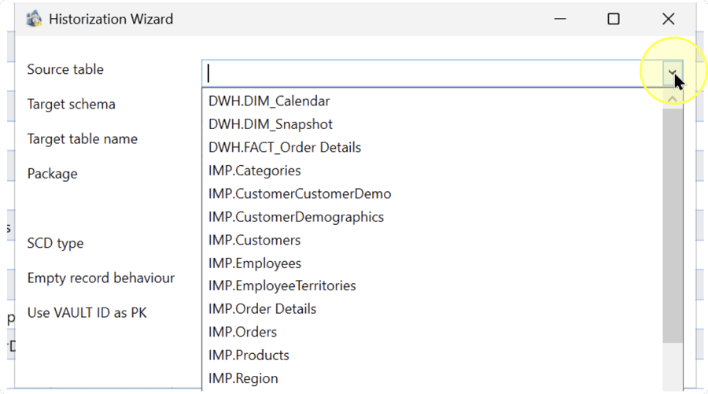Viewport: 708px width, 394px height.
Task: Collapse the Source table dropdown arrow
Action: tap(672, 72)
